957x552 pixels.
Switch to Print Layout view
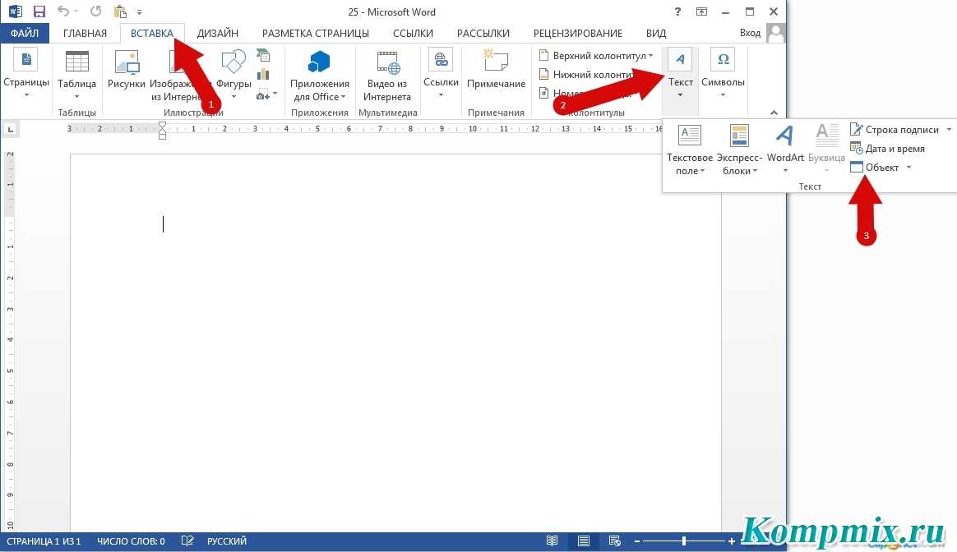(584, 541)
